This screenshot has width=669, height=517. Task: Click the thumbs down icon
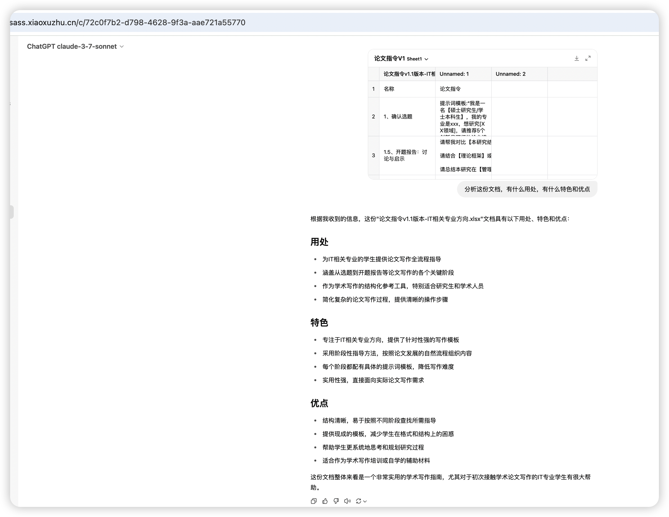pyautogui.click(x=336, y=501)
